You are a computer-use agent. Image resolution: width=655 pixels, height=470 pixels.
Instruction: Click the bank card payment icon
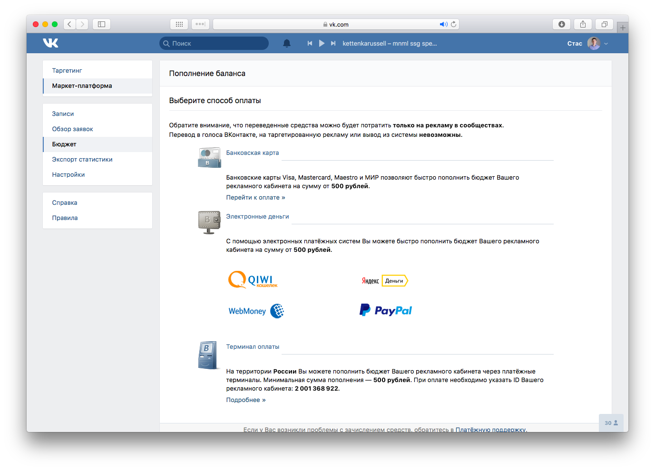click(x=209, y=157)
